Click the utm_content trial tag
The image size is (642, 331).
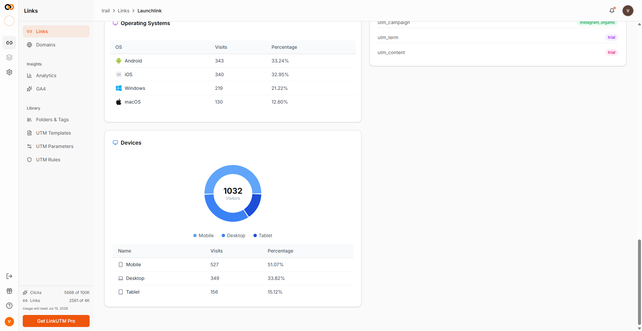612,52
